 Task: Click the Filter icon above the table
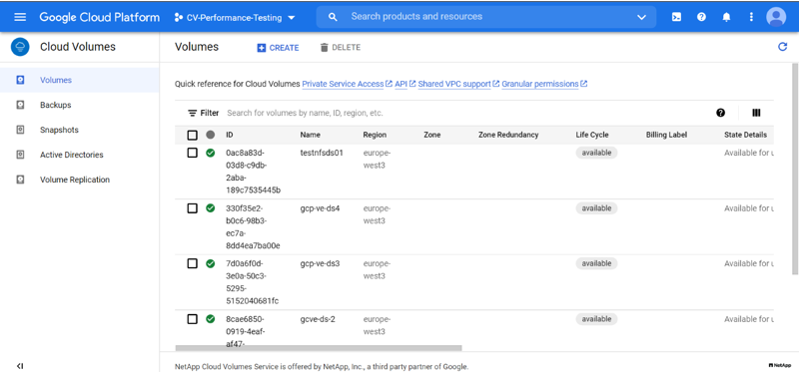[x=192, y=113]
